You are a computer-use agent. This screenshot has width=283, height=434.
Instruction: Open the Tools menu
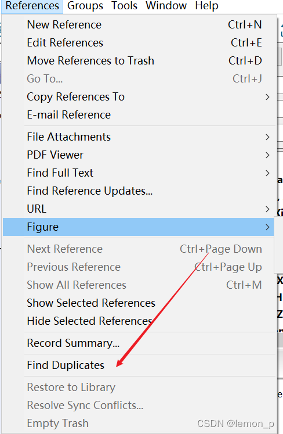point(124,6)
